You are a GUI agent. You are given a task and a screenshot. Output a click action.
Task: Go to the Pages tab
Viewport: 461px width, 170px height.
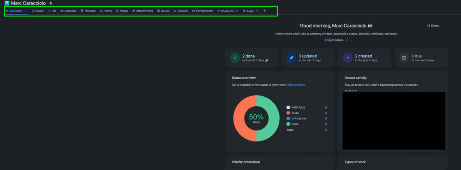[x=122, y=11]
